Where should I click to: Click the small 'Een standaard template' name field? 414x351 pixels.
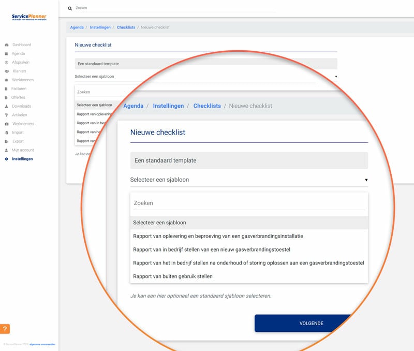(206, 64)
